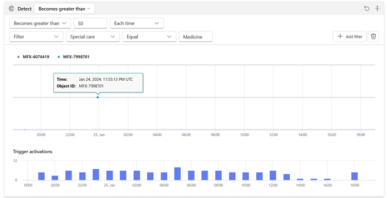Click the threshold value field showing 50
The height and width of the screenshot is (198, 387).
pyautogui.click(x=91, y=23)
